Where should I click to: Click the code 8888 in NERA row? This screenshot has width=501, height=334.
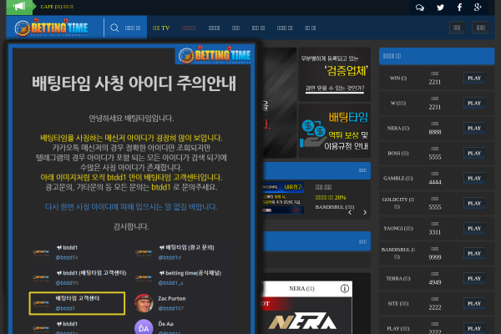(435, 132)
